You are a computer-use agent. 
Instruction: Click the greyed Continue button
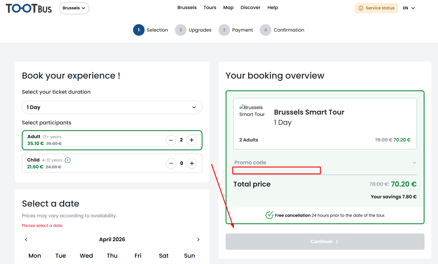pos(325,241)
